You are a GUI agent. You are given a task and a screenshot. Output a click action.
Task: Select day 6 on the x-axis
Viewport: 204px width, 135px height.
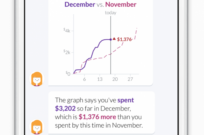pos(85,79)
